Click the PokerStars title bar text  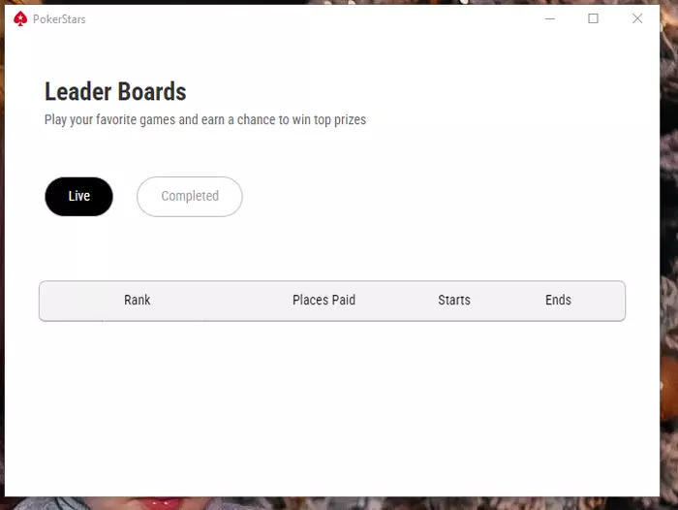click(60, 18)
